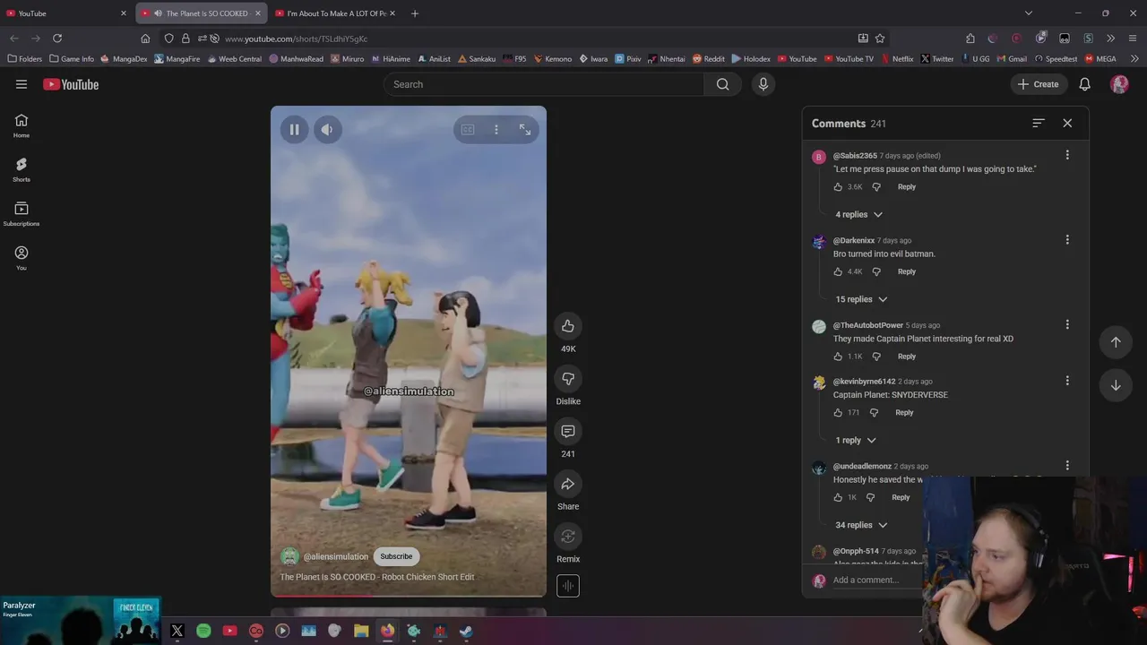Like @Sabis2365's comment with 3.6K
The image size is (1147, 645).
(838, 187)
